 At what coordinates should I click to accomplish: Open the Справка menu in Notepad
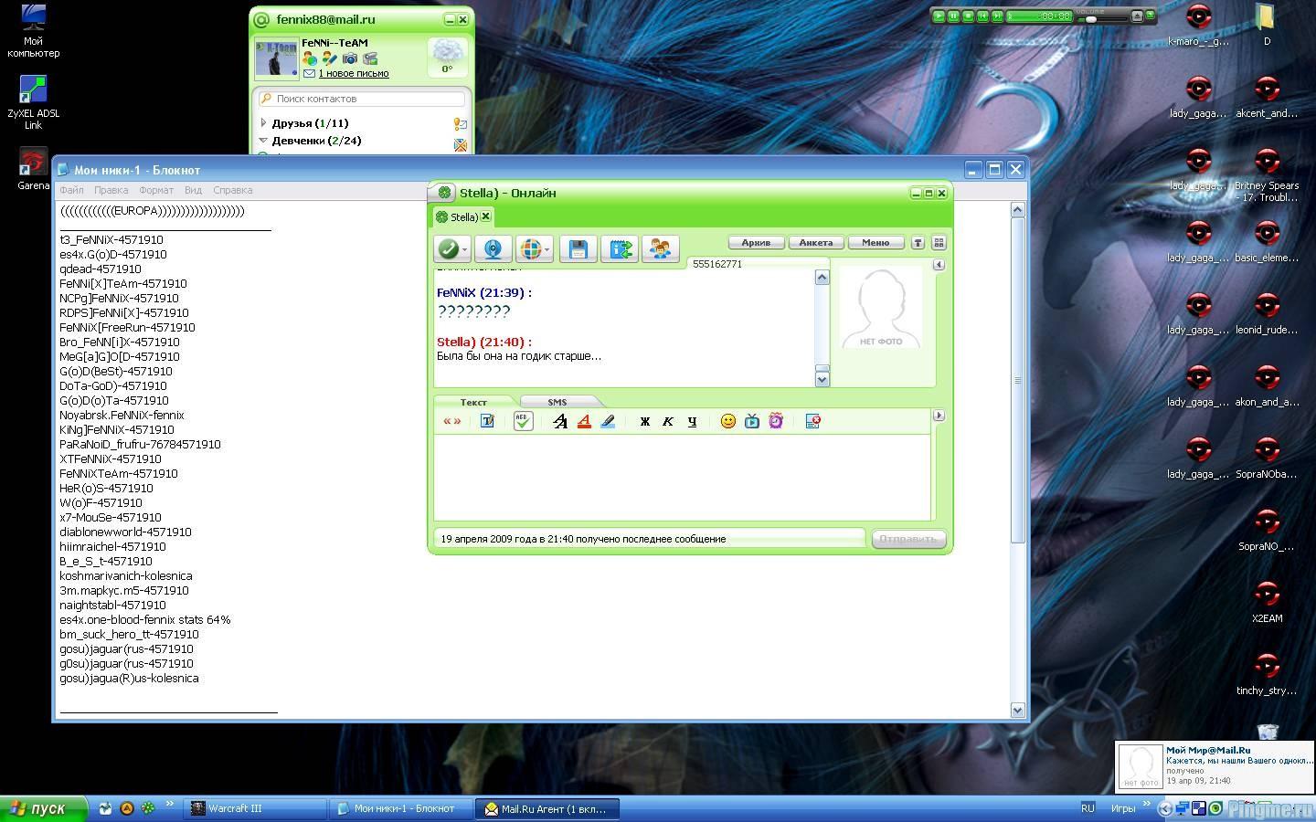point(232,190)
